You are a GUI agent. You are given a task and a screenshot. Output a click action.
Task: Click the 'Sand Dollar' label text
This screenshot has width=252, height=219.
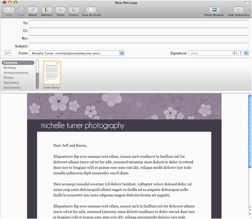pyautogui.click(x=52, y=88)
